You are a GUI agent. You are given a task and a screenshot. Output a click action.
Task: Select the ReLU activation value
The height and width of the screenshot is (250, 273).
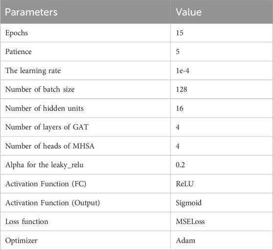[185, 184]
